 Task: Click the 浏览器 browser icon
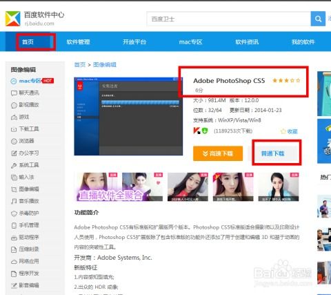coord(14,141)
